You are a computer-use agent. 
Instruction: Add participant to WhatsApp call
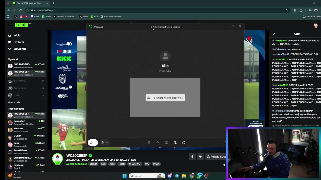175,143
